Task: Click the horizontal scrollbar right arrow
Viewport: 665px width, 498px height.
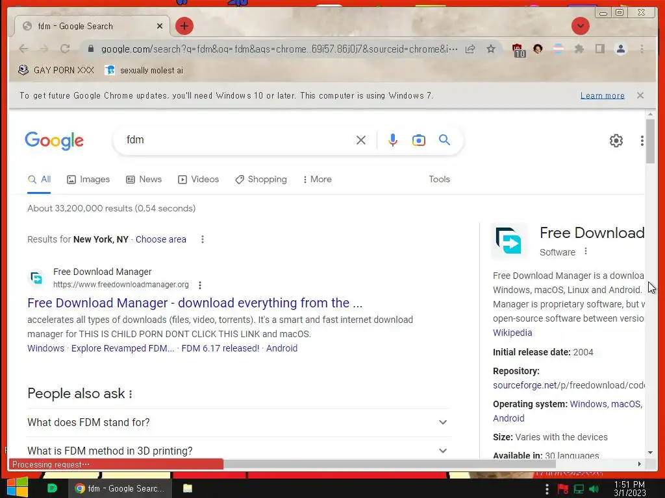Action: pyautogui.click(x=640, y=464)
